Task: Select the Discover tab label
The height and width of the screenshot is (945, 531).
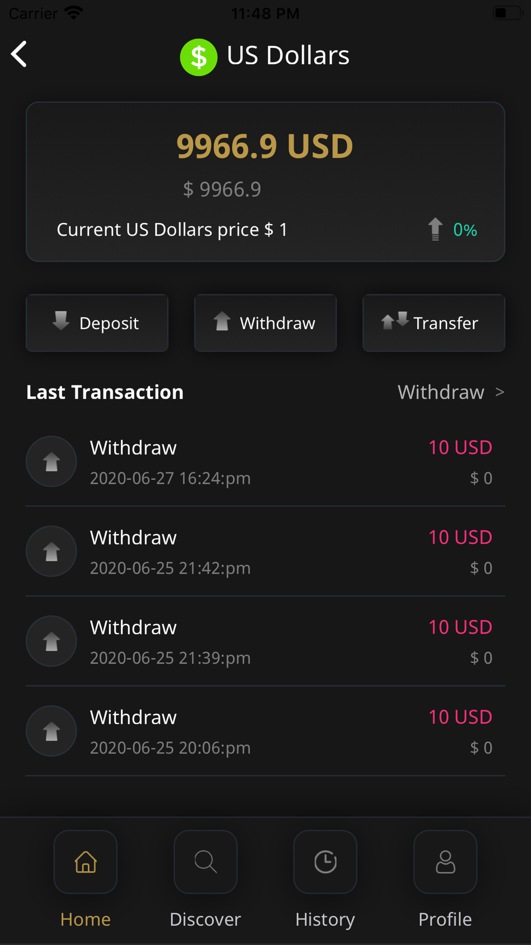Action: click(205, 919)
